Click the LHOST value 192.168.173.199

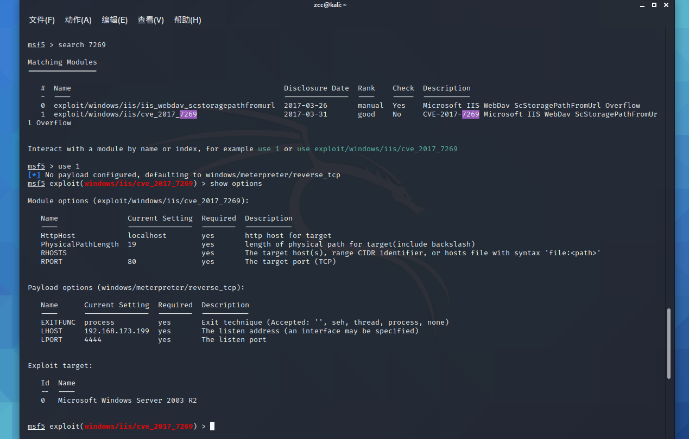117,331
